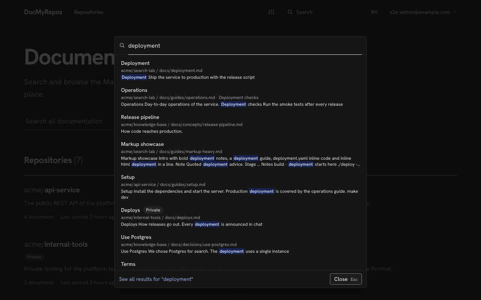The image size is (481, 300).
Task: Click the display settings sliders icon
Action: pyautogui.click(x=271, y=12)
